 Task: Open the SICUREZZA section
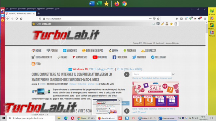tap(149, 50)
